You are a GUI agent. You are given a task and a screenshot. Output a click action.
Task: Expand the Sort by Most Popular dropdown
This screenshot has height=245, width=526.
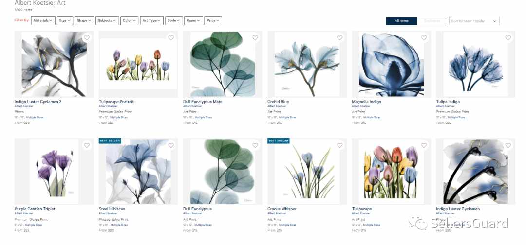click(x=474, y=21)
